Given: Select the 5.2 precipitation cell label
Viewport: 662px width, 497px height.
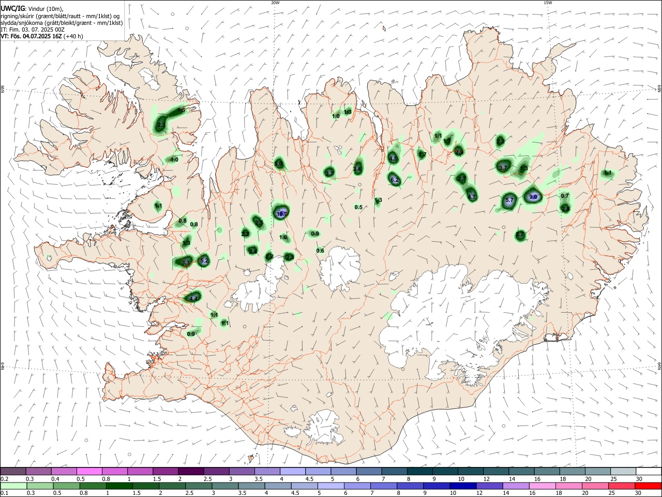Looking at the screenshot, I should coord(204,261).
